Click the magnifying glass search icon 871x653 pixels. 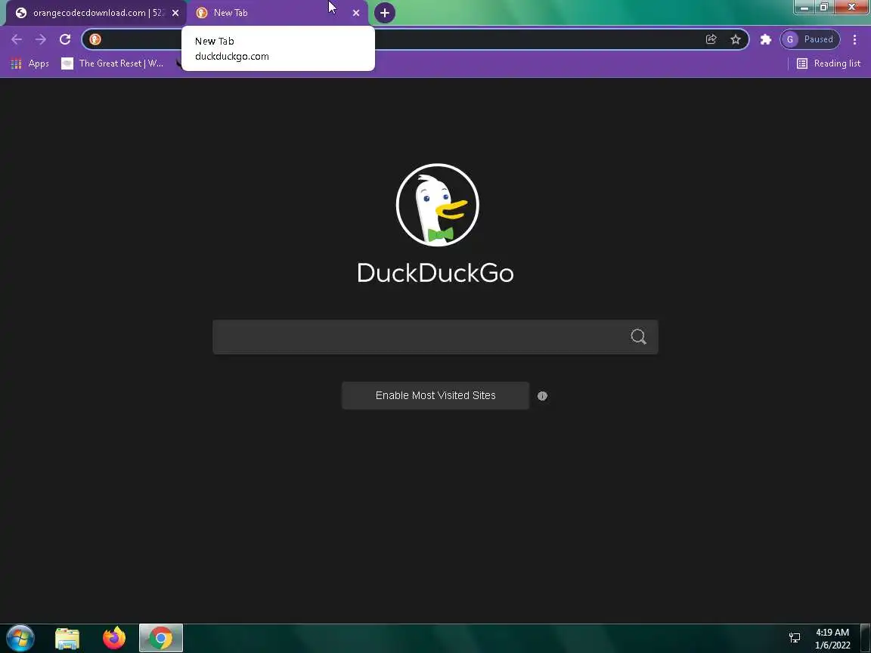coord(638,336)
